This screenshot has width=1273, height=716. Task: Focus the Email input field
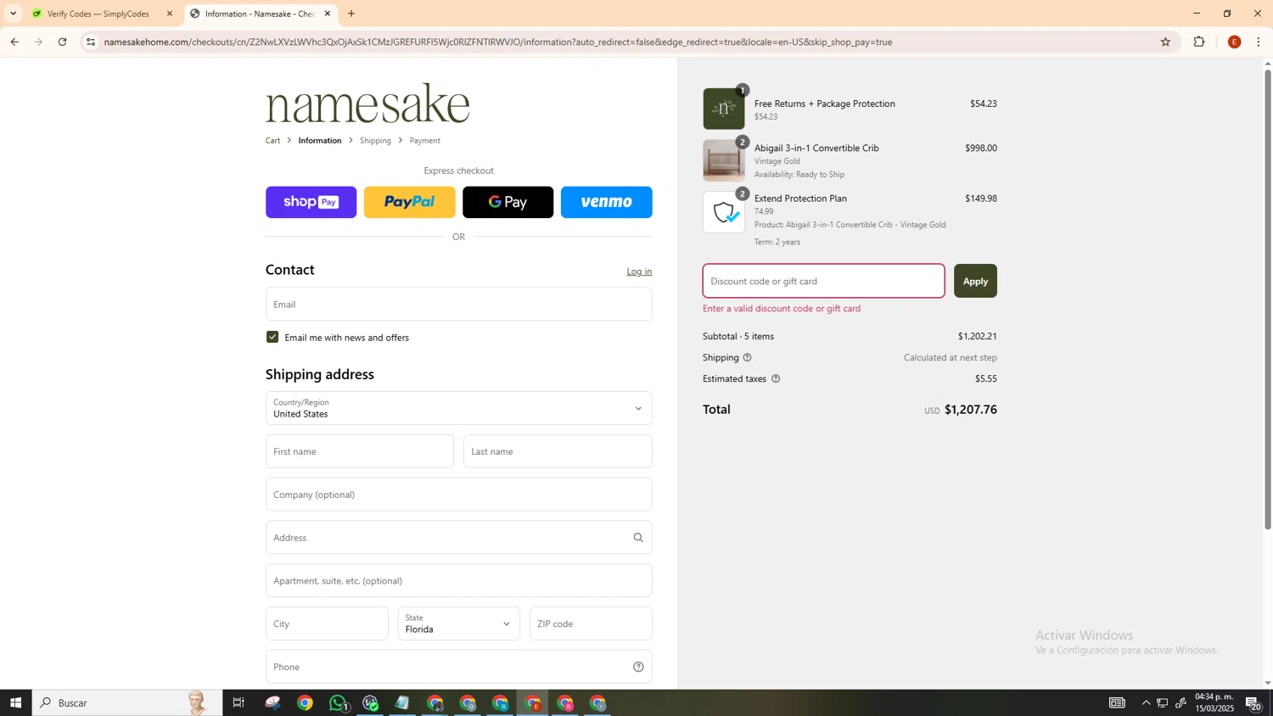pyautogui.click(x=458, y=304)
